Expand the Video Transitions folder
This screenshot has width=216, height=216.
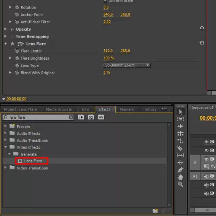tap(5, 167)
